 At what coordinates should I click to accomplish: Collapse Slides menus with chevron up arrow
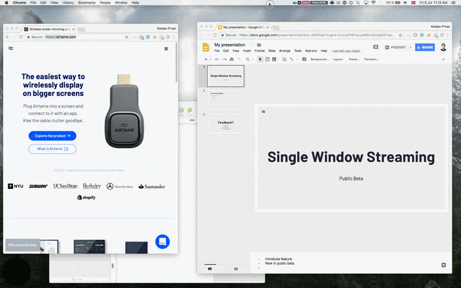[x=443, y=59]
